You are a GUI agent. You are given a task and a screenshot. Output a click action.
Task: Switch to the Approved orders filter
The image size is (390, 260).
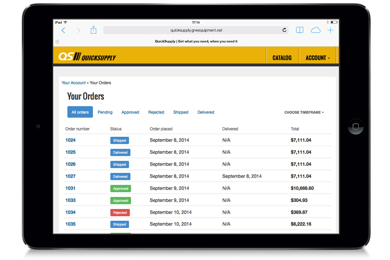click(130, 112)
